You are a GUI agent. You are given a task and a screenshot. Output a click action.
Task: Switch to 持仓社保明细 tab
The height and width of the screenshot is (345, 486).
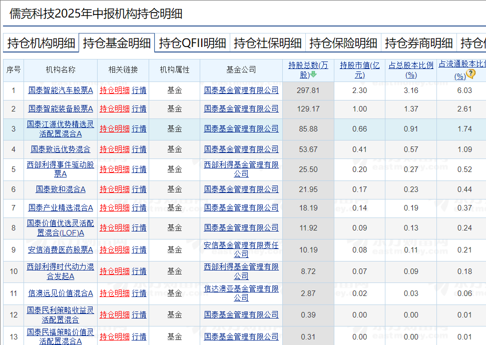coord(268,43)
